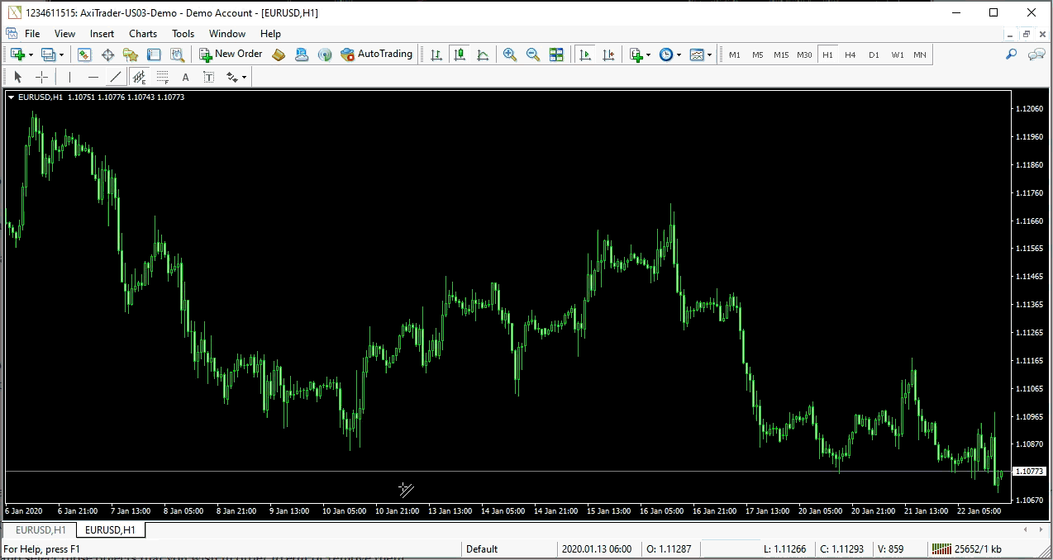The height and width of the screenshot is (560, 1053).
Task: Open the search magnifier icon
Action: [1011, 55]
